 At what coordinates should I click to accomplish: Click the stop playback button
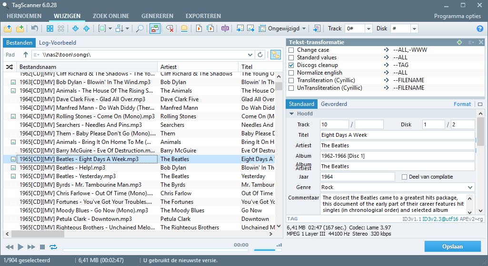pyautogui.click(x=42, y=247)
